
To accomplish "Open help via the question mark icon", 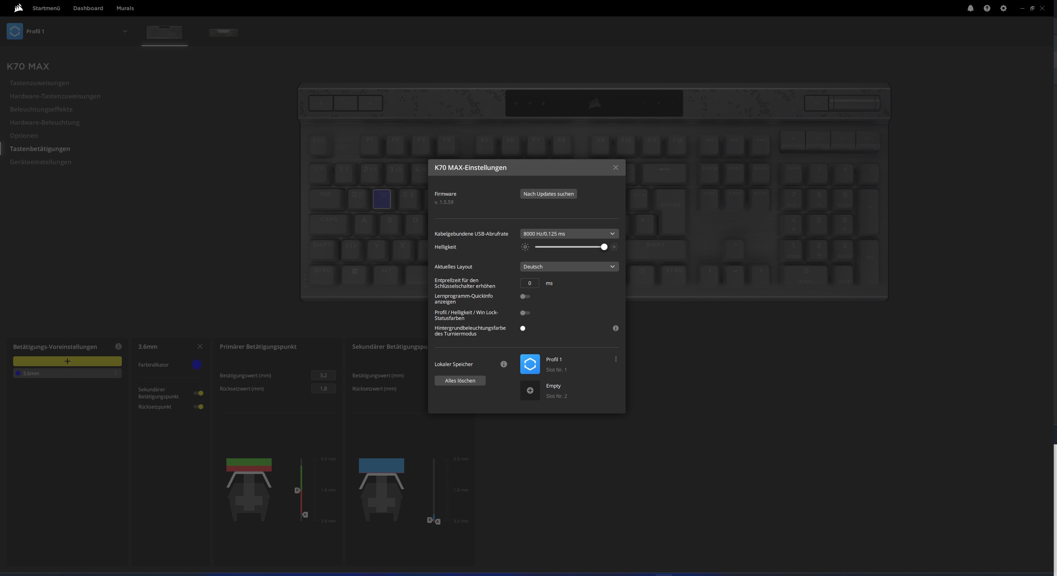I will point(987,8).
